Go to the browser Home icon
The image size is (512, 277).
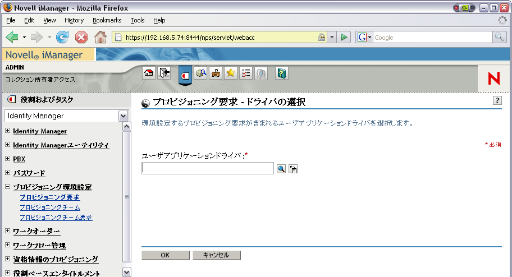point(100,37)
